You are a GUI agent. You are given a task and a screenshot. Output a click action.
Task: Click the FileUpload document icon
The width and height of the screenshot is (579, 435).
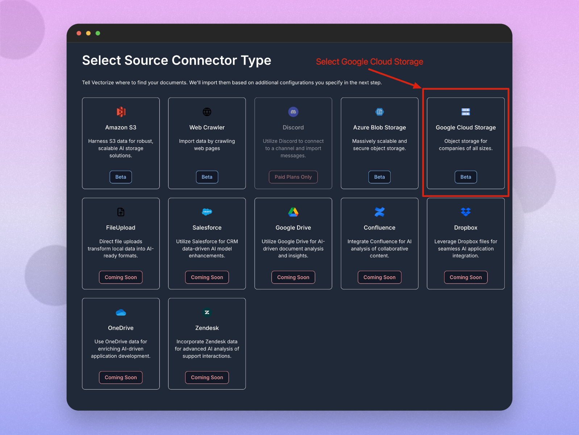121,212
